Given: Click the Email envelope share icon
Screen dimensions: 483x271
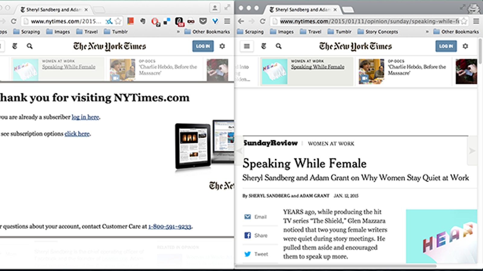Looking at the screenshot, I should pyautogui.click(x=248, y=217).
